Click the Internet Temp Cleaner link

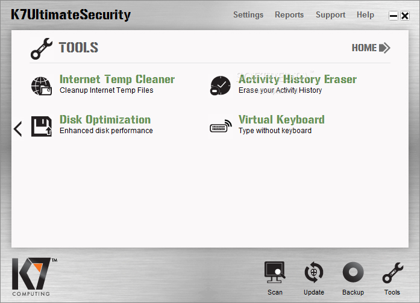pos(117,80)
